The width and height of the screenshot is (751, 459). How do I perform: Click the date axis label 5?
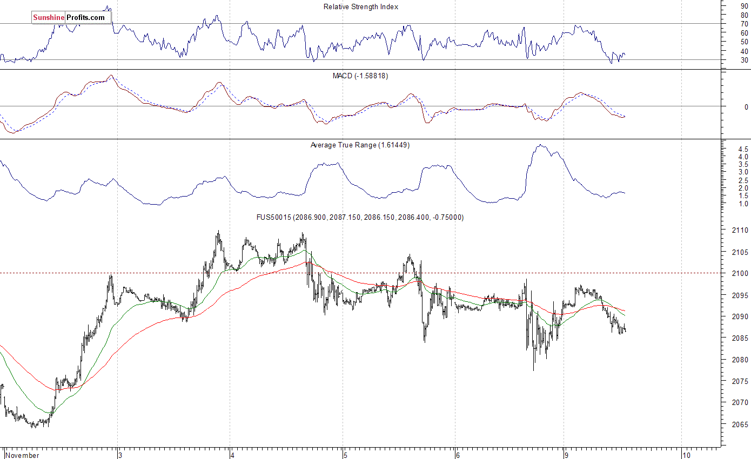[x=346, y=455]
